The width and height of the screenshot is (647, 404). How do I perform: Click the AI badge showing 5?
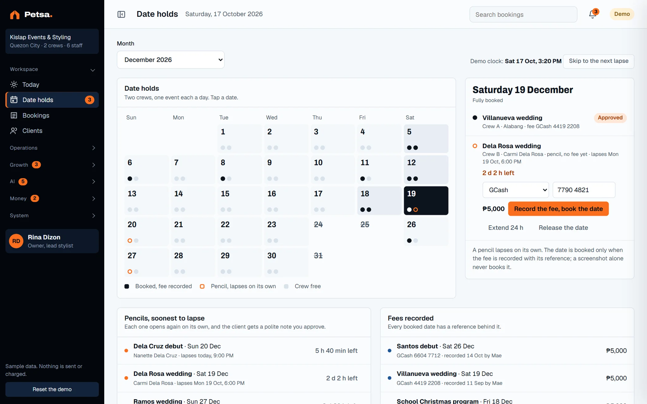pyautogui.click(x=23, y=181)
